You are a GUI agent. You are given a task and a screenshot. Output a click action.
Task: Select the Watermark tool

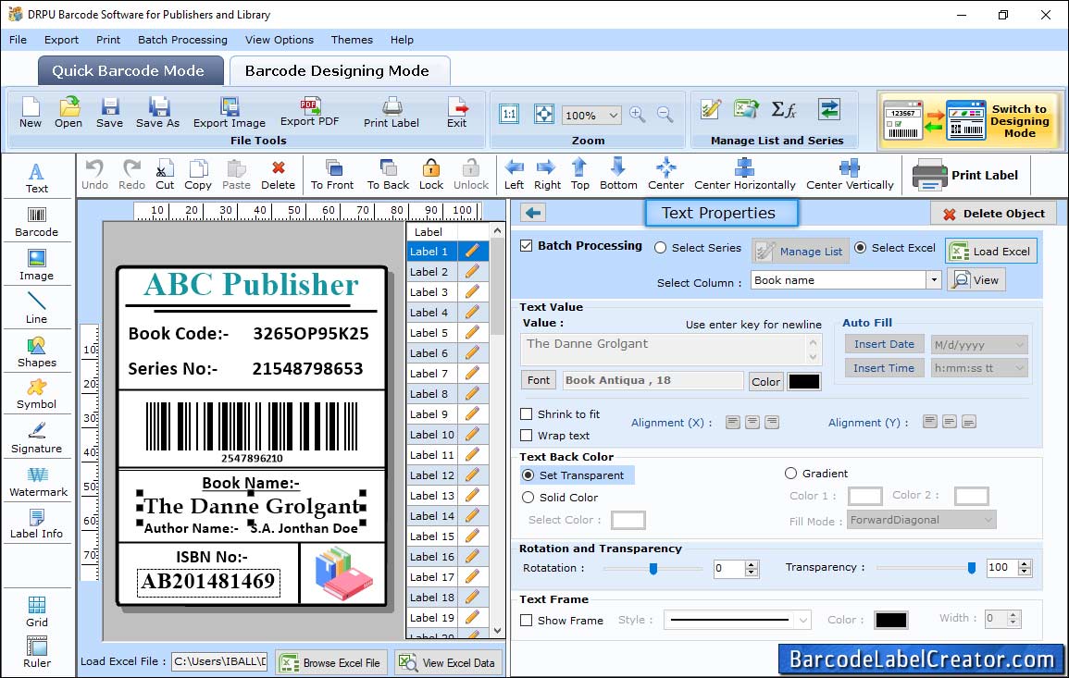click(37, 482)
